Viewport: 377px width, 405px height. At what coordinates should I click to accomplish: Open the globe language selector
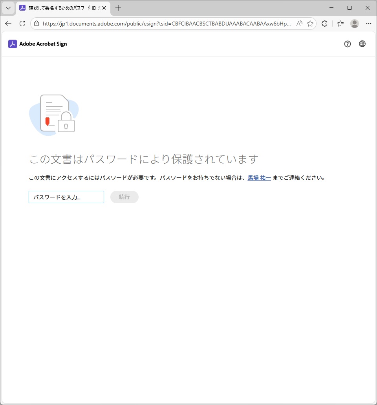coord(362,44)
